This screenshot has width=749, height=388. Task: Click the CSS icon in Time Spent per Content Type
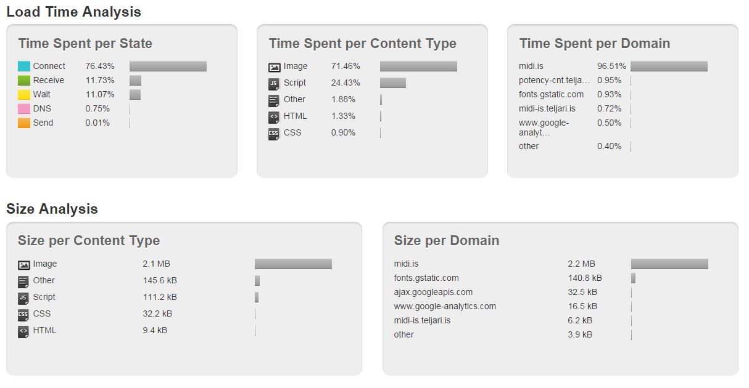275,134
